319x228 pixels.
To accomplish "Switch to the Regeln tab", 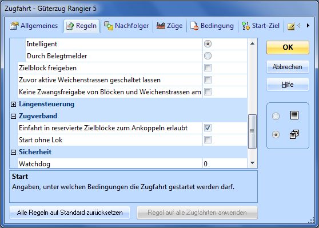I will click(81, 26).
